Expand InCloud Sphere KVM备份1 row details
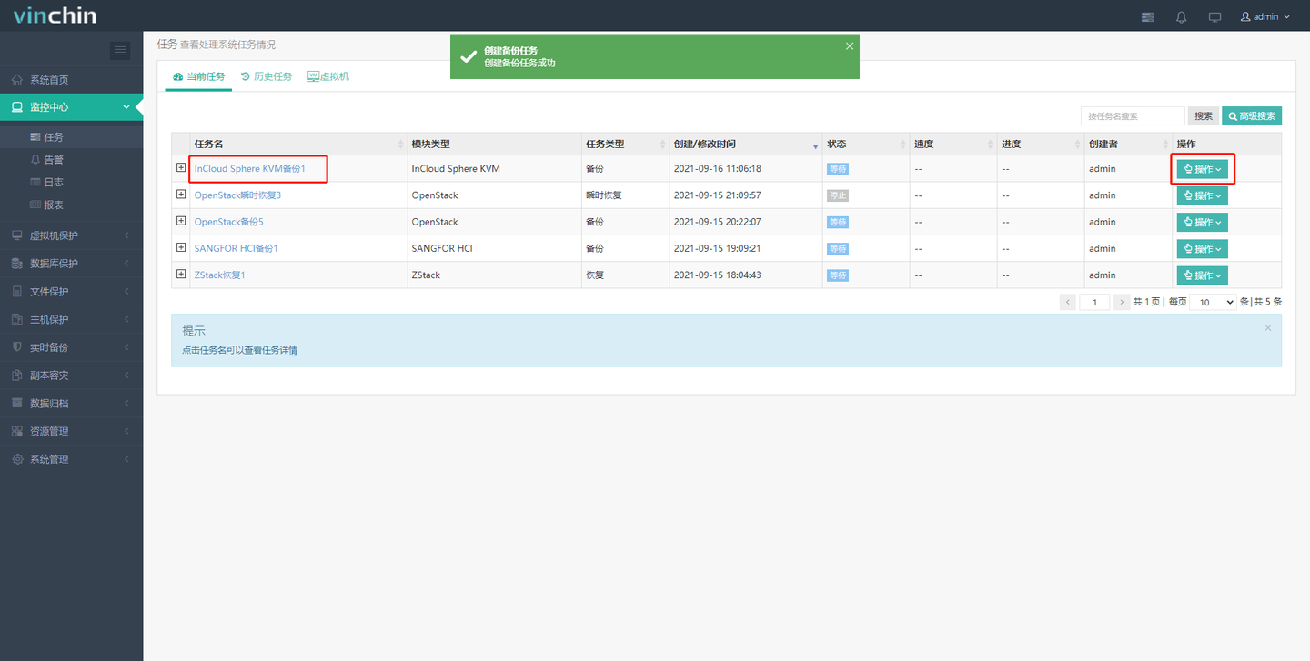1310x661 pixels. 181,168
